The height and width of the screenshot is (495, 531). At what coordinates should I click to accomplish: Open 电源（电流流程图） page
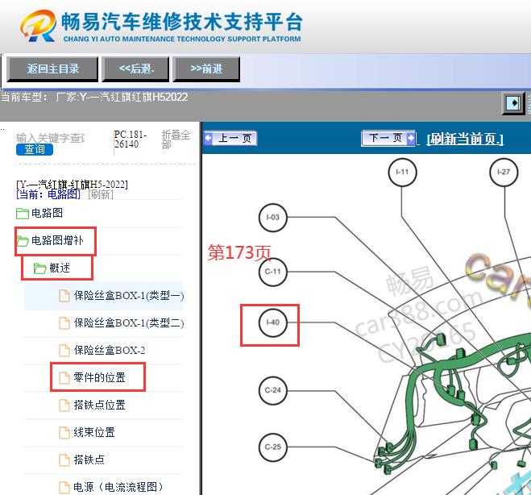click(118, 487)
